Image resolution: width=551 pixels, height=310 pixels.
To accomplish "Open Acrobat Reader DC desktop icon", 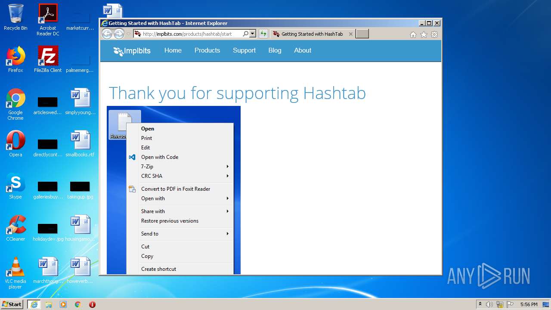I will (x=48, y=20).
